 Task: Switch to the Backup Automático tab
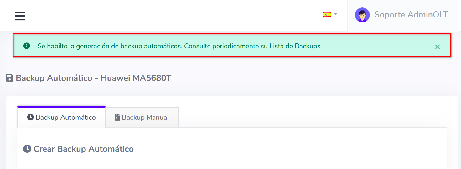(61, 117)
